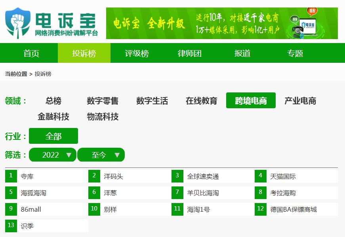Open rank 2 entry 洋码头
This screenshot has height=237, width=345.
coord(130,176)
